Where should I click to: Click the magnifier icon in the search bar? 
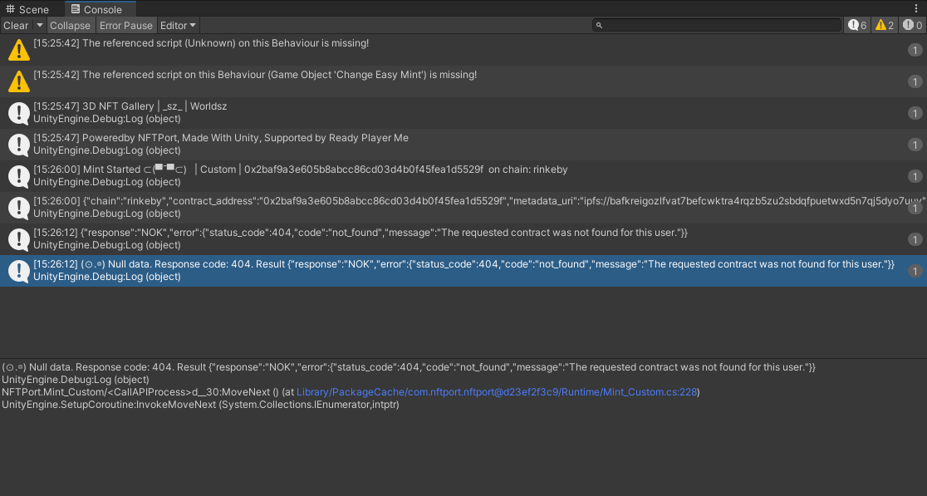pyautogui.click(x=600, y=24)
